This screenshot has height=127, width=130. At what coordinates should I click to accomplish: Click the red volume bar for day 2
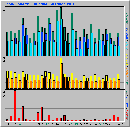tap(11, 118)
